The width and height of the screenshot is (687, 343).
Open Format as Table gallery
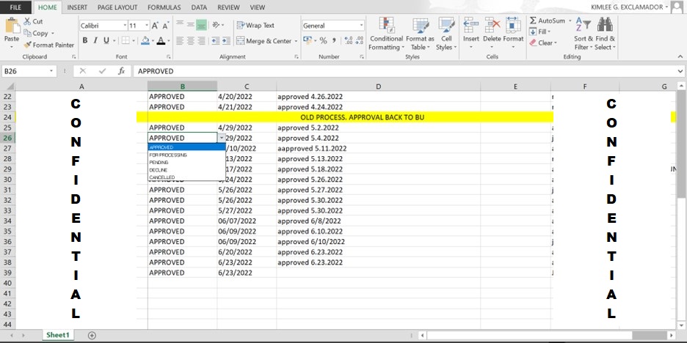[420, 34]
